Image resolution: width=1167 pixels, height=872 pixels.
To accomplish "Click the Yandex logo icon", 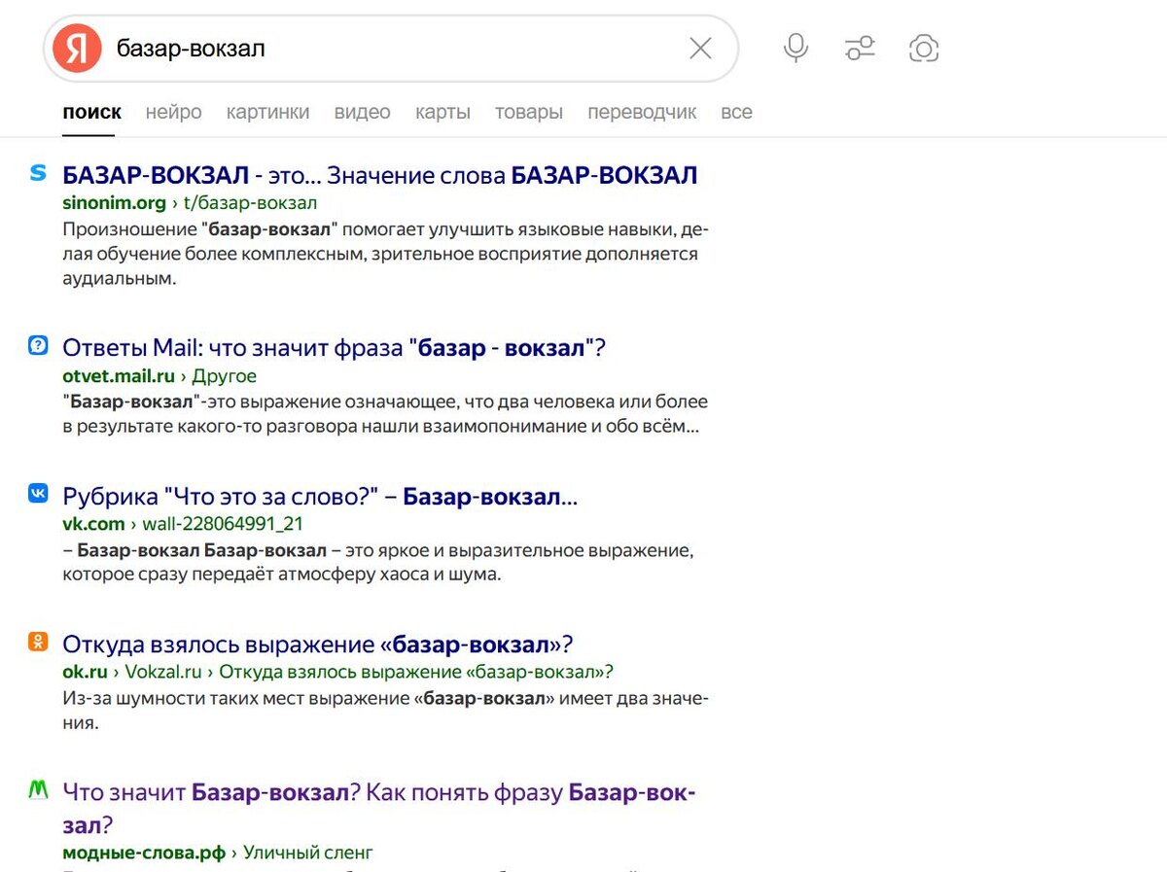I will 77,49.
